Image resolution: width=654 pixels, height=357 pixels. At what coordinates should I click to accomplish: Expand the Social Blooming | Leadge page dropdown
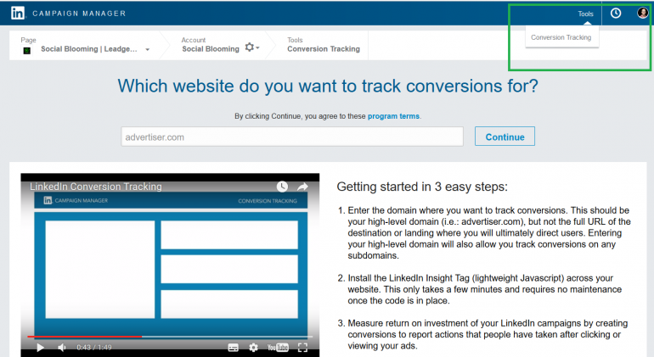pyautogui.click(x=147, y=49)
